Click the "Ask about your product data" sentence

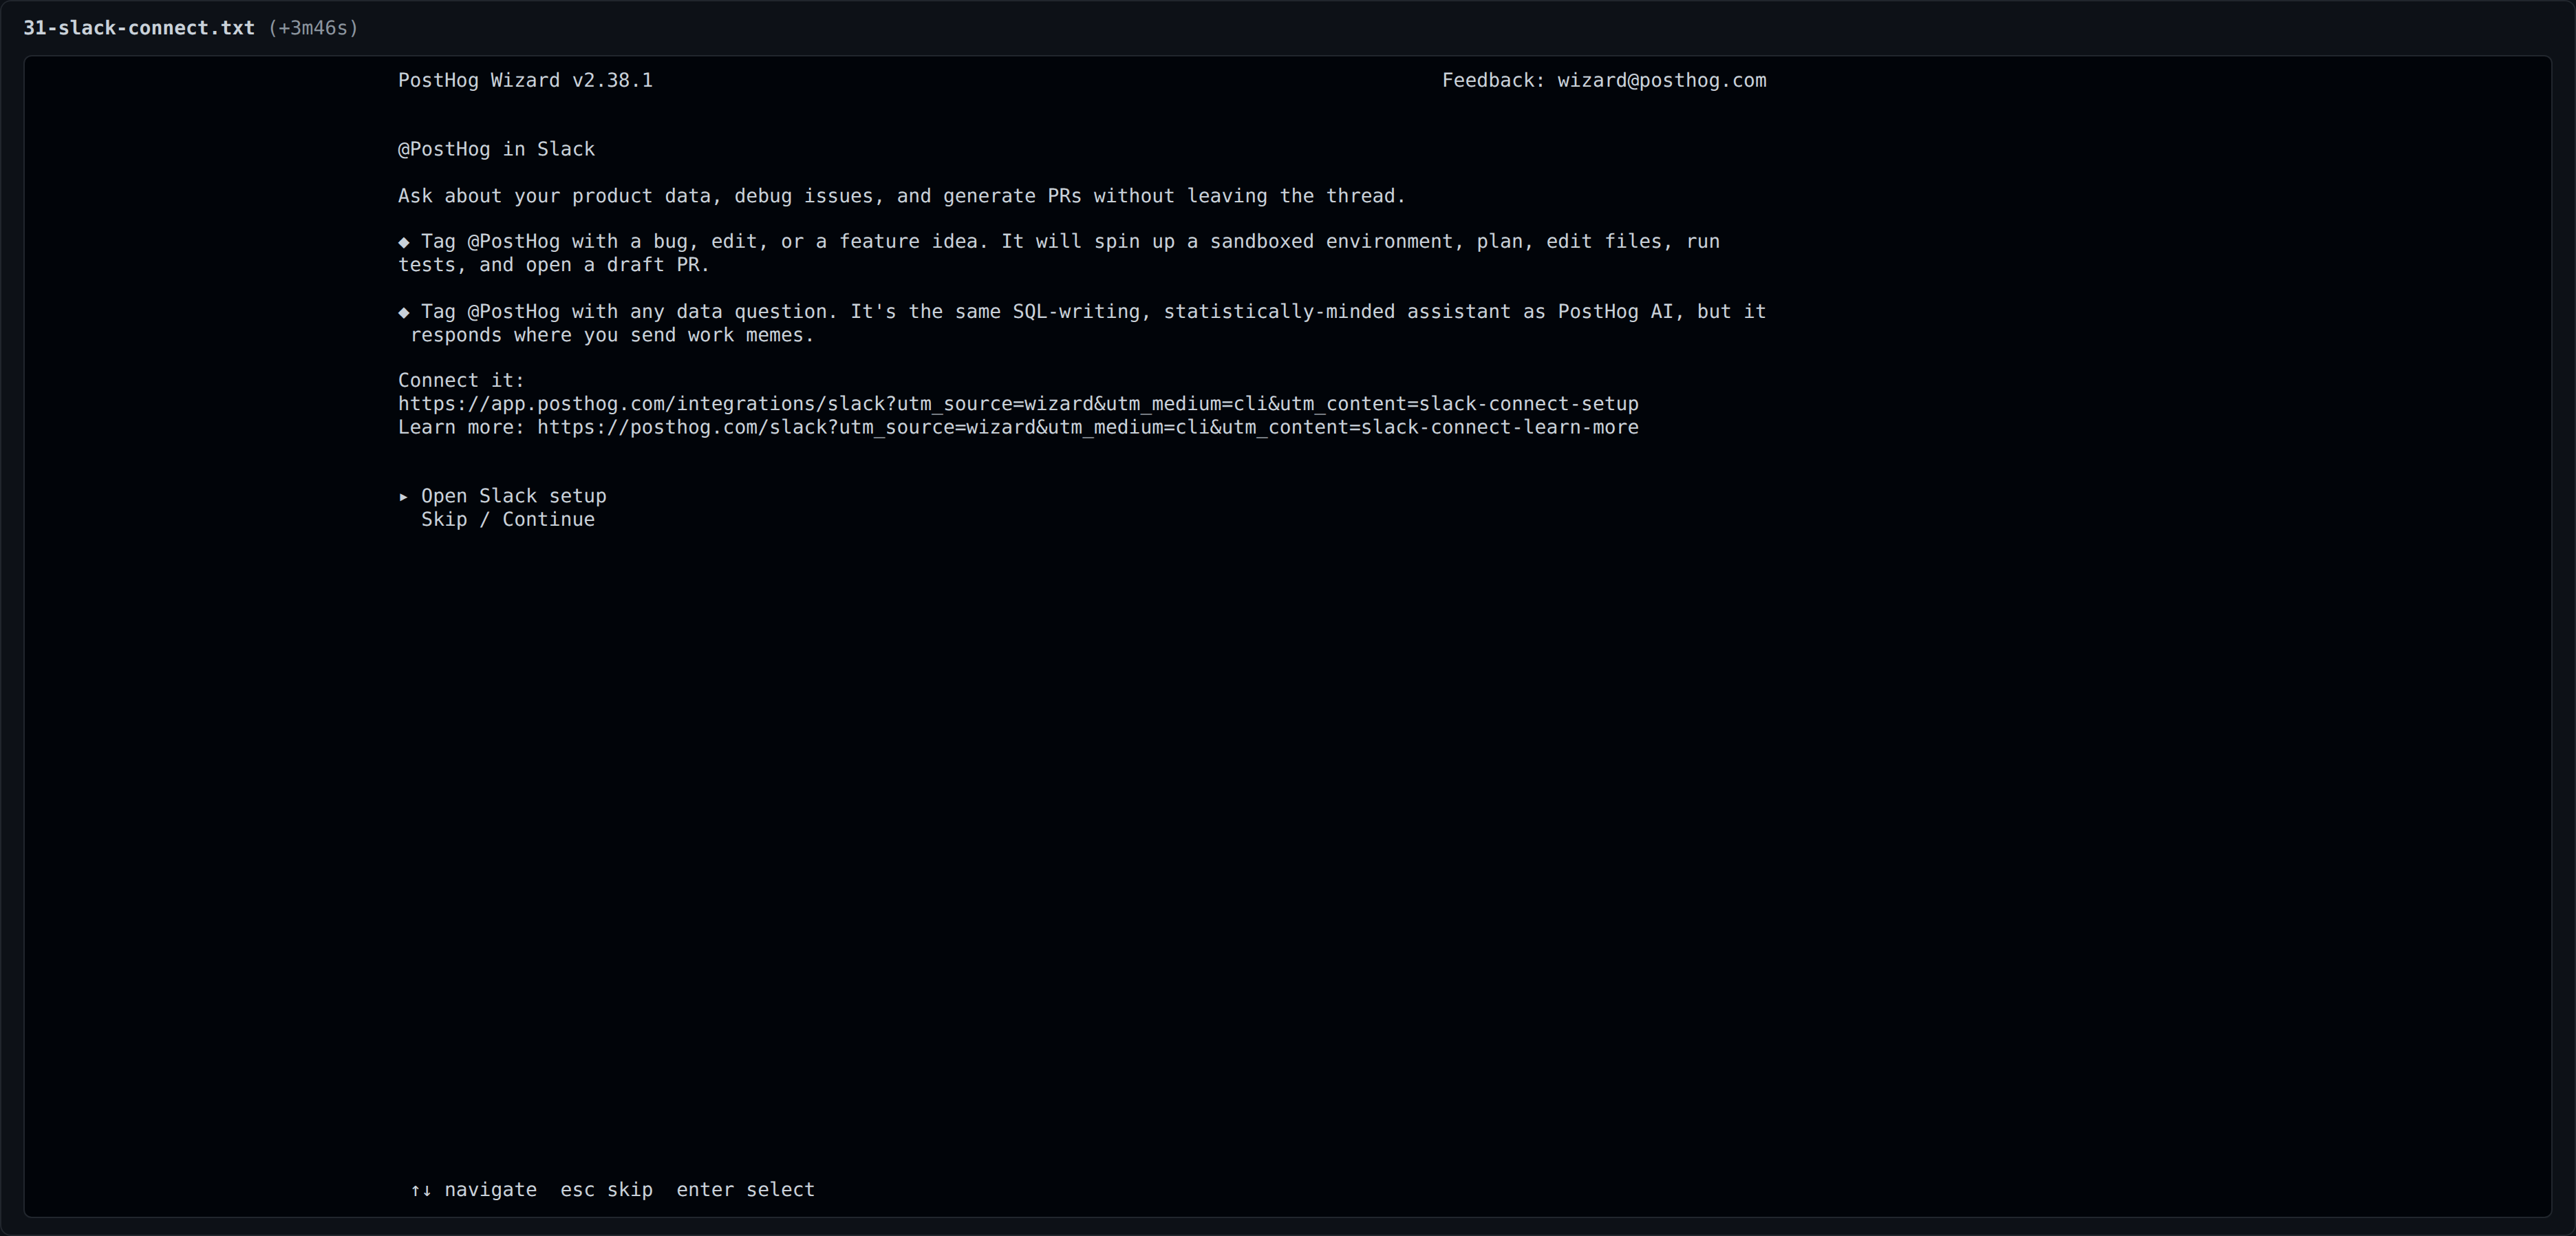pos(902,196)
